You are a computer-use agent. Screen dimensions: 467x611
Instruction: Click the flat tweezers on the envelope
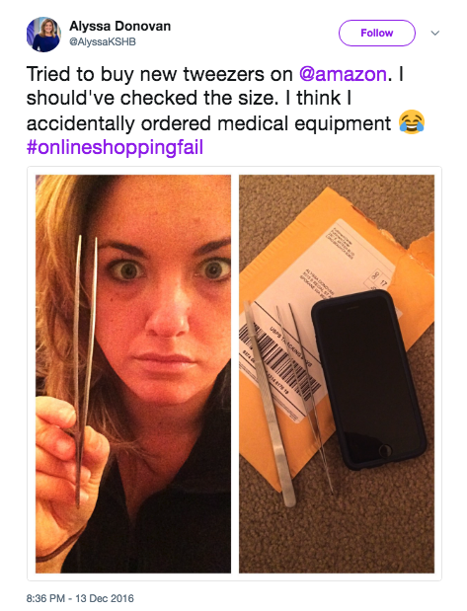(270, 404)
